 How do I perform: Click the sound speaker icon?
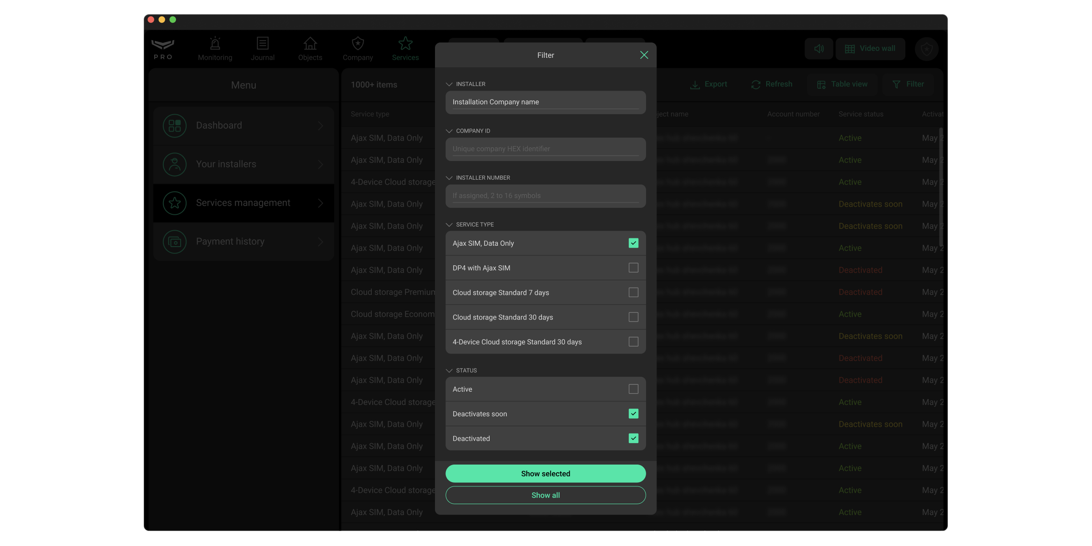pyautogui.click(x=819, y=49)
